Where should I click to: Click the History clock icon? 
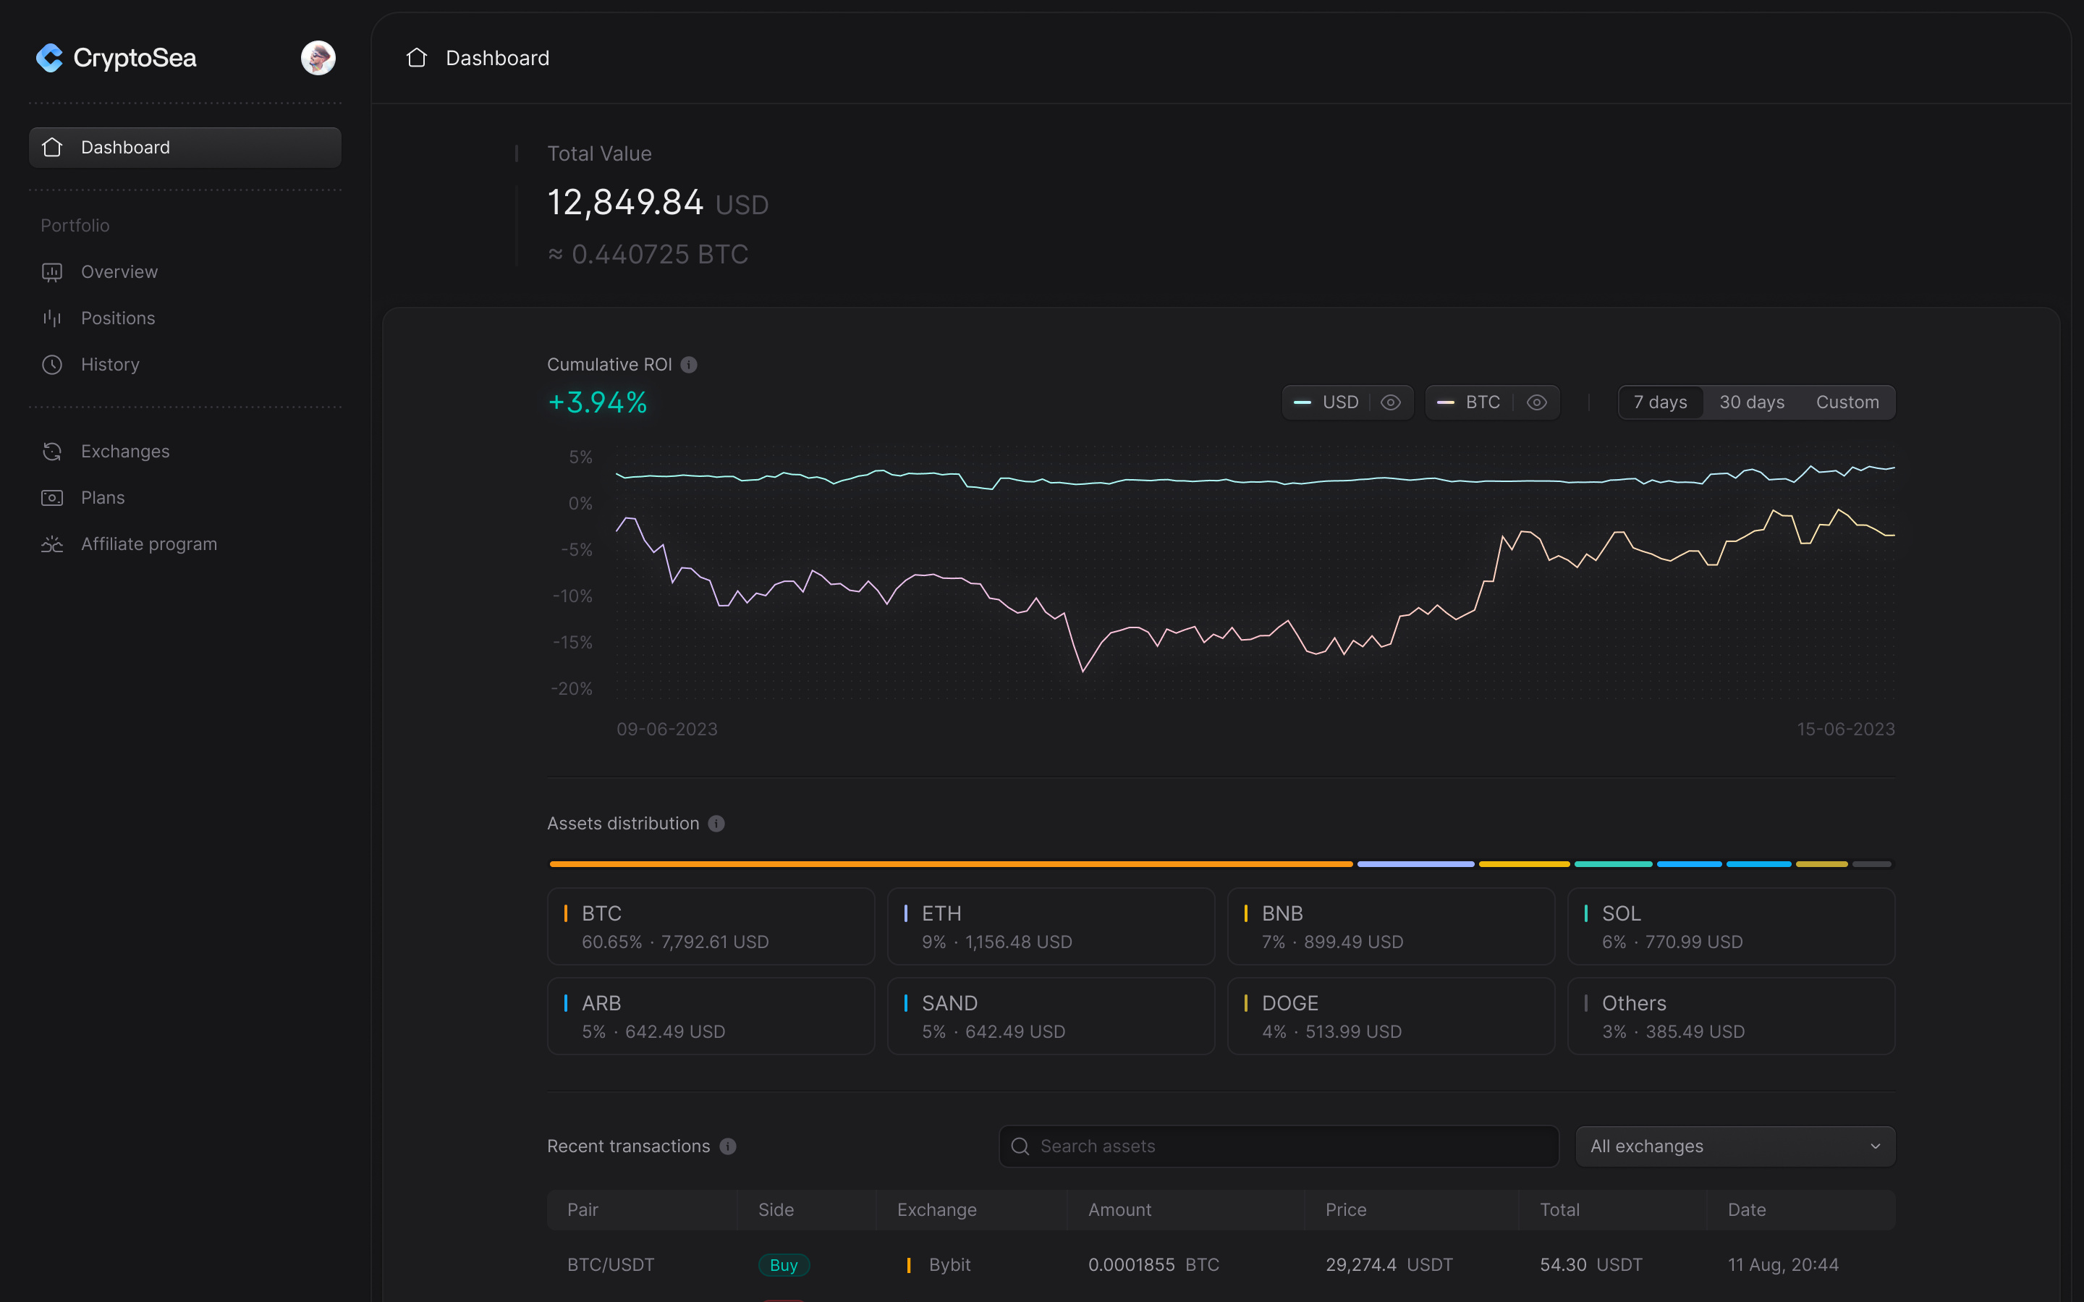click(53, 365)
